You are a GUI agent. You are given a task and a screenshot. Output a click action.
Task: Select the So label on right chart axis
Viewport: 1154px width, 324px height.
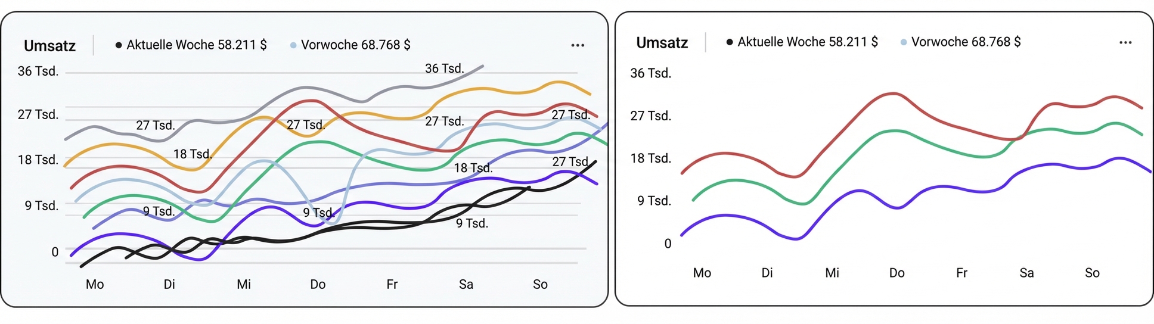tap(1091, 273)
